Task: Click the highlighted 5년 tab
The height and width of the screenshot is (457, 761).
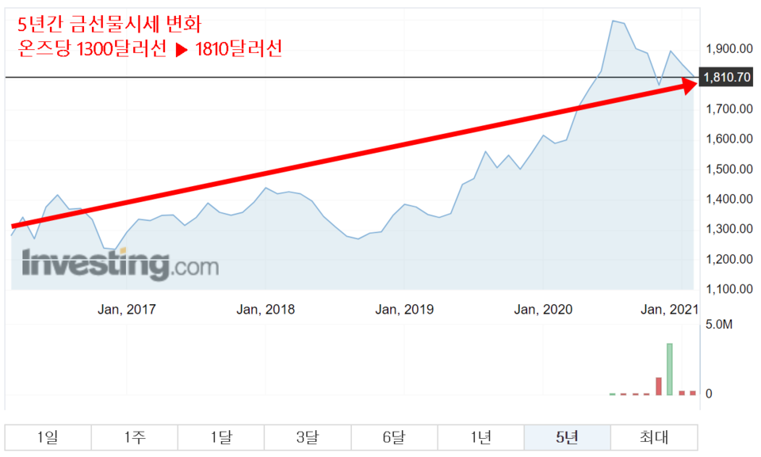Action: (x=567, y=437)
